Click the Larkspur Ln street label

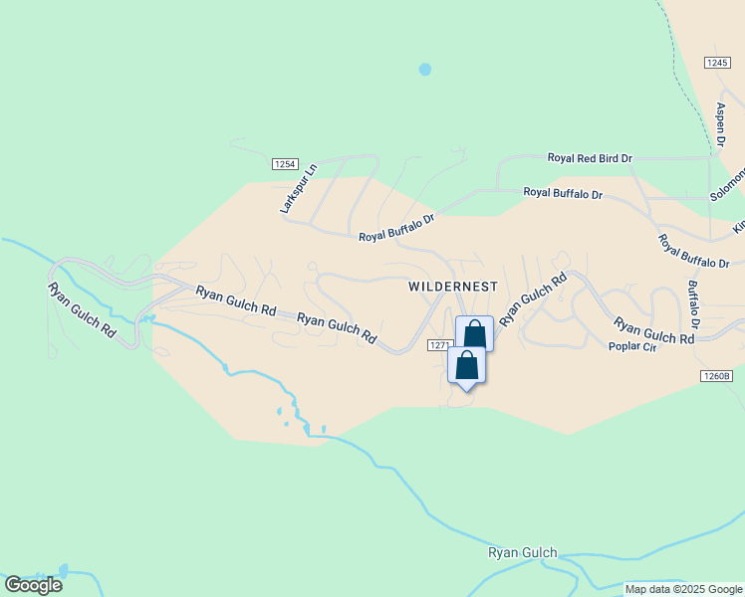(x=298, y=188)
